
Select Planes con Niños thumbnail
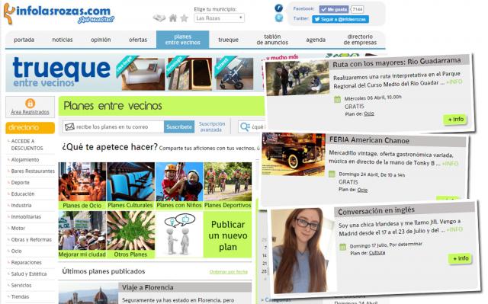pos(179,186)
